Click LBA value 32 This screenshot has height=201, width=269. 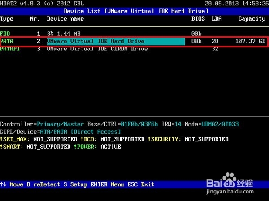215,49
